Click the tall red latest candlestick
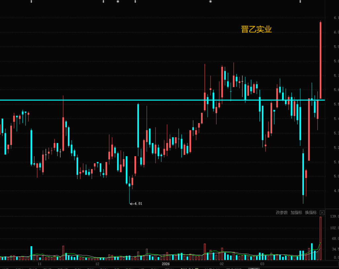The image size is (339, 269). coord(320,60)
